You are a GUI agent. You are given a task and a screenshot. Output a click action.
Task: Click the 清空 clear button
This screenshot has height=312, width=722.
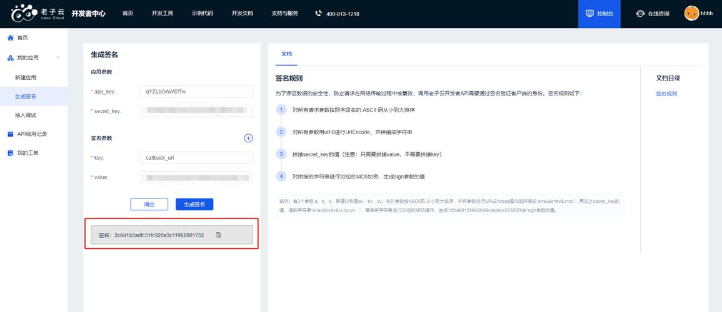point(149,205)
